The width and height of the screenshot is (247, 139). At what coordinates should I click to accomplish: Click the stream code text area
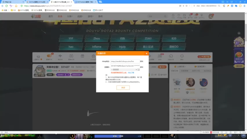tap(125, 66)
